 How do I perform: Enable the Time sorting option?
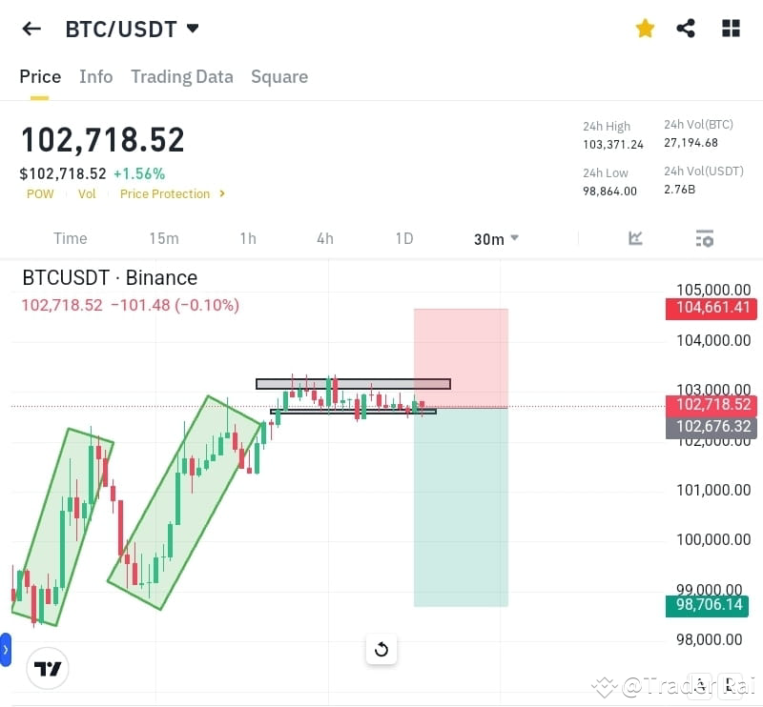pyautogui.click(x=70, y=238)
